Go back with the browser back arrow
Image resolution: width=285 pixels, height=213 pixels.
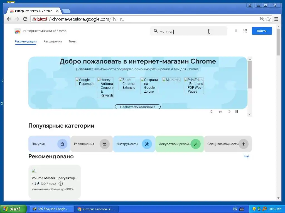pos(9,19)
